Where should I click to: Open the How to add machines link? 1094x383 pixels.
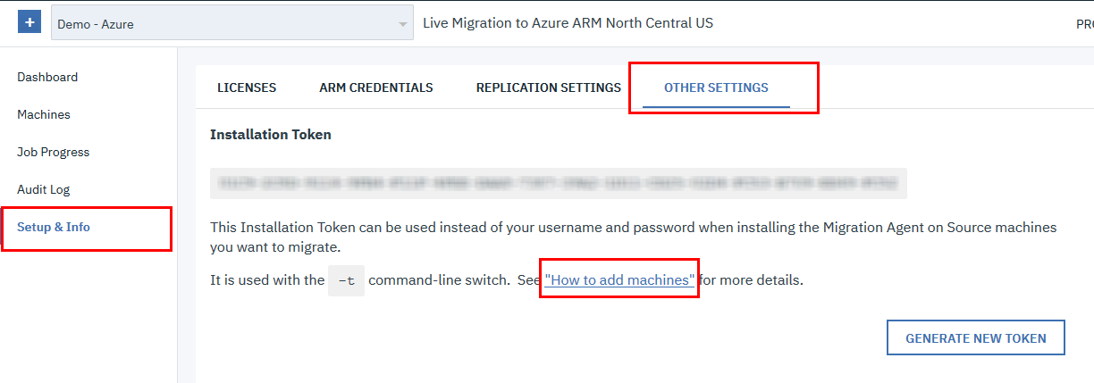point(619,280)
